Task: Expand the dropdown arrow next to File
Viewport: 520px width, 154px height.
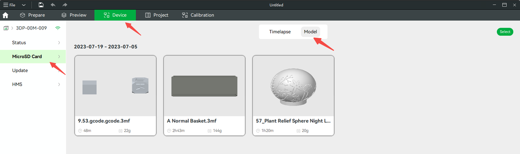Action: 24,5
